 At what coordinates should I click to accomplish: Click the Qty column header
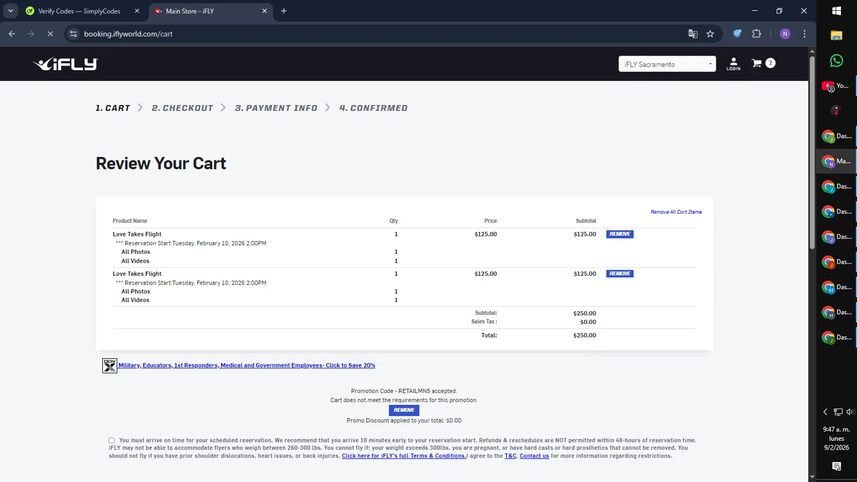coord(394,221)
